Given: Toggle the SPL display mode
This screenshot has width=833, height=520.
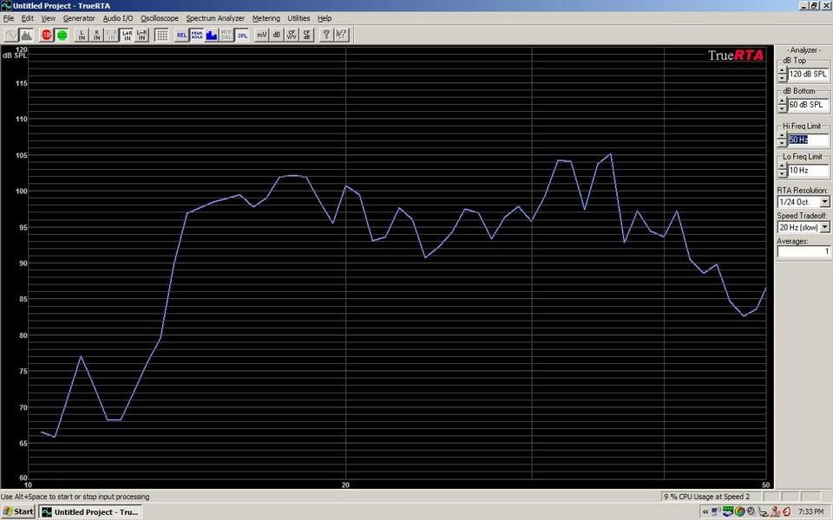Looking at the screenshot, I should tap(242, 35).
